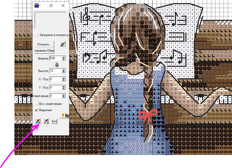The height and width of the screenshot is (168, 232).
Task: Click the empty image preview box
Action: pyautogui.click(x=50, y=20)
